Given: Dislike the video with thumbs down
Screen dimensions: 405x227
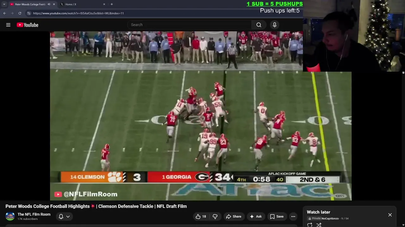Looking at the screenshot, I should (x=215, y=217).
